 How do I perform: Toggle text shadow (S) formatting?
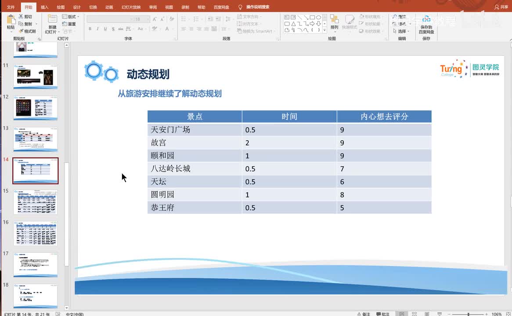pyautogui.click(x=113, y=29)
